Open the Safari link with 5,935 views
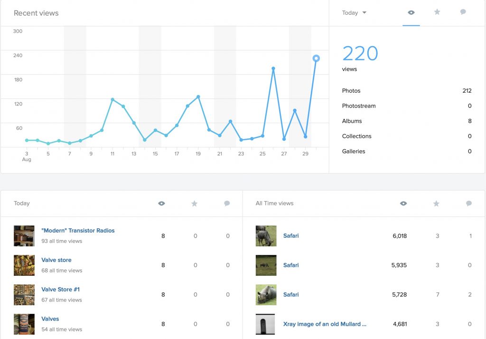 click(x=291, y=265)
